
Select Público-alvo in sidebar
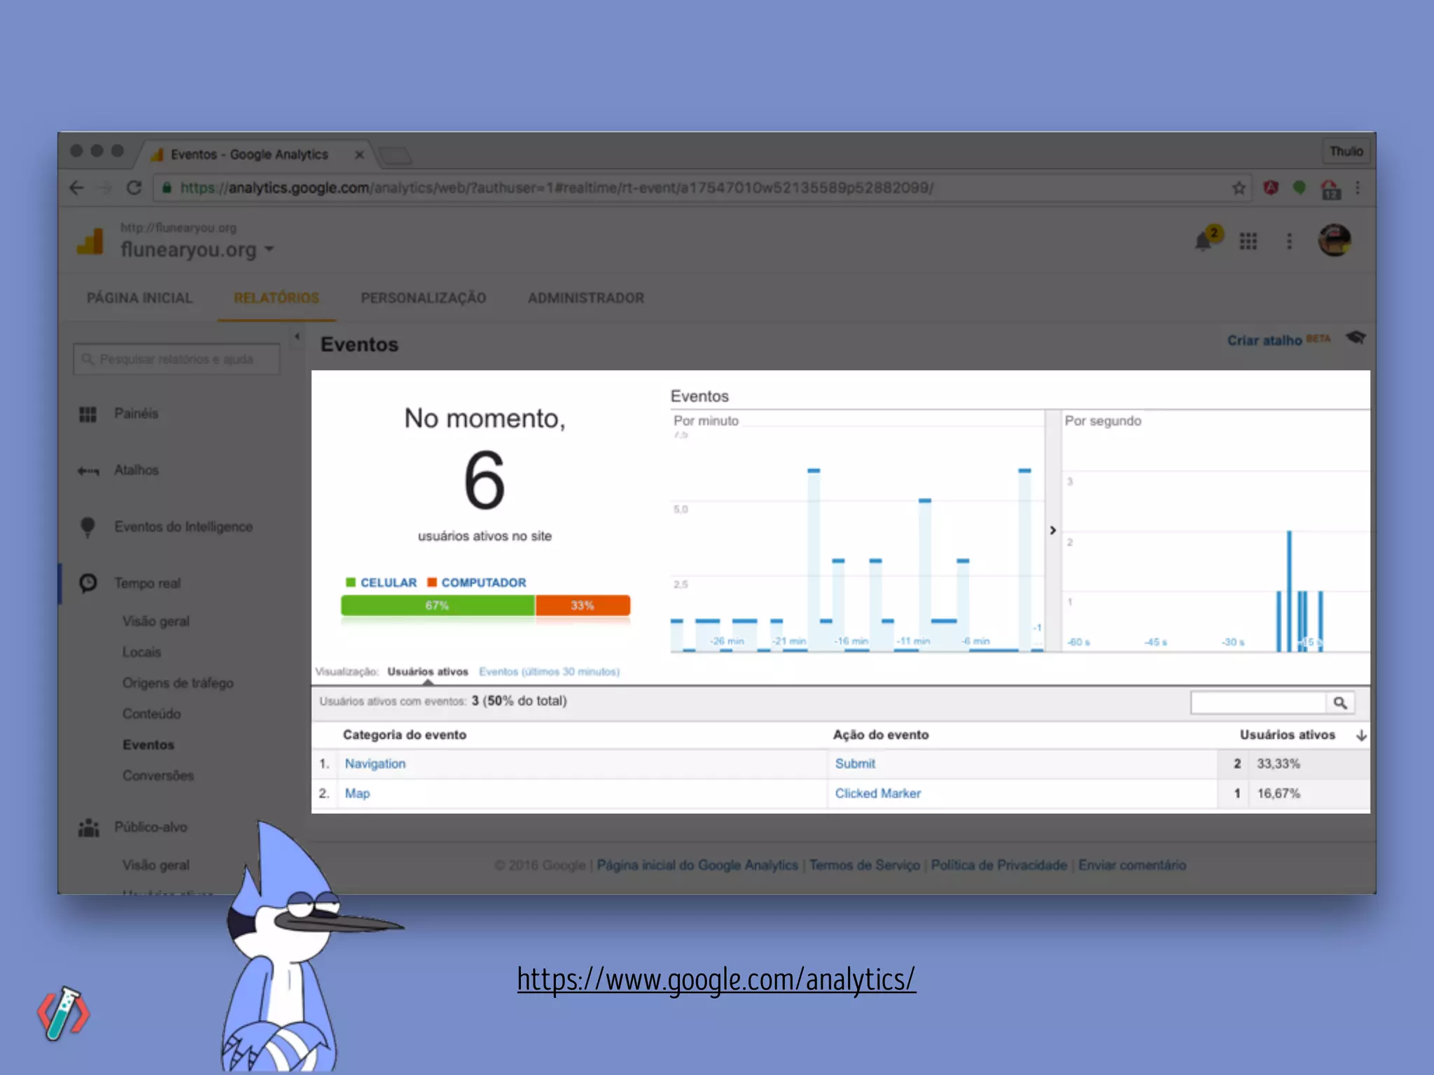point(151,827)
